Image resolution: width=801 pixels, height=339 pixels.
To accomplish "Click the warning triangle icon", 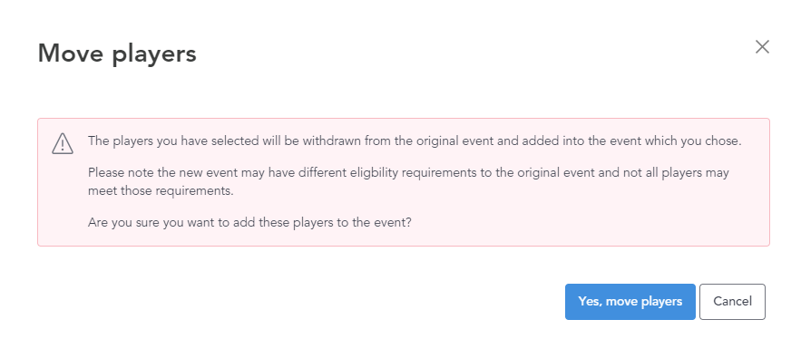I will coord(63,143).
